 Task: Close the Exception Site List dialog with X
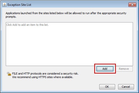click(132, 5)
